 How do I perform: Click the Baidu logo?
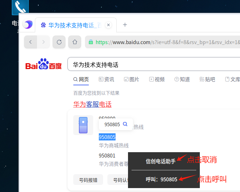(x=43, y=64)
